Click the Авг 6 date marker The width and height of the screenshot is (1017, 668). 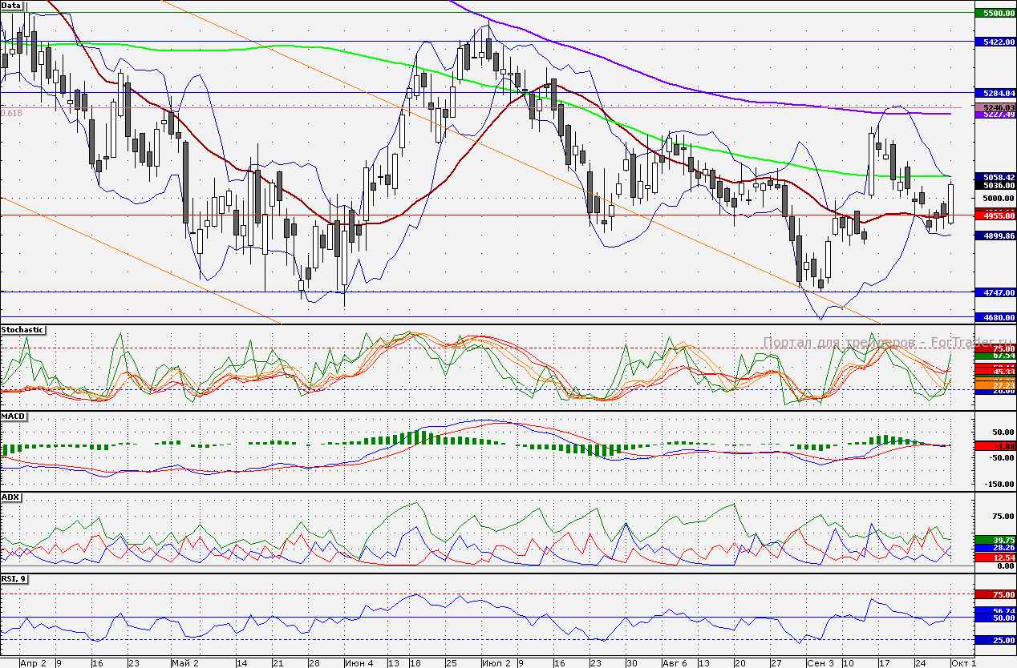tap(675, 663)
